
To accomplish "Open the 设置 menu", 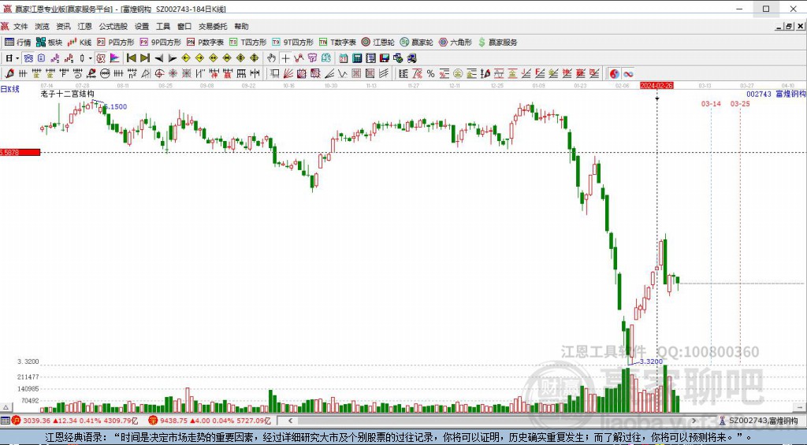I will click(x=142, y=26).
